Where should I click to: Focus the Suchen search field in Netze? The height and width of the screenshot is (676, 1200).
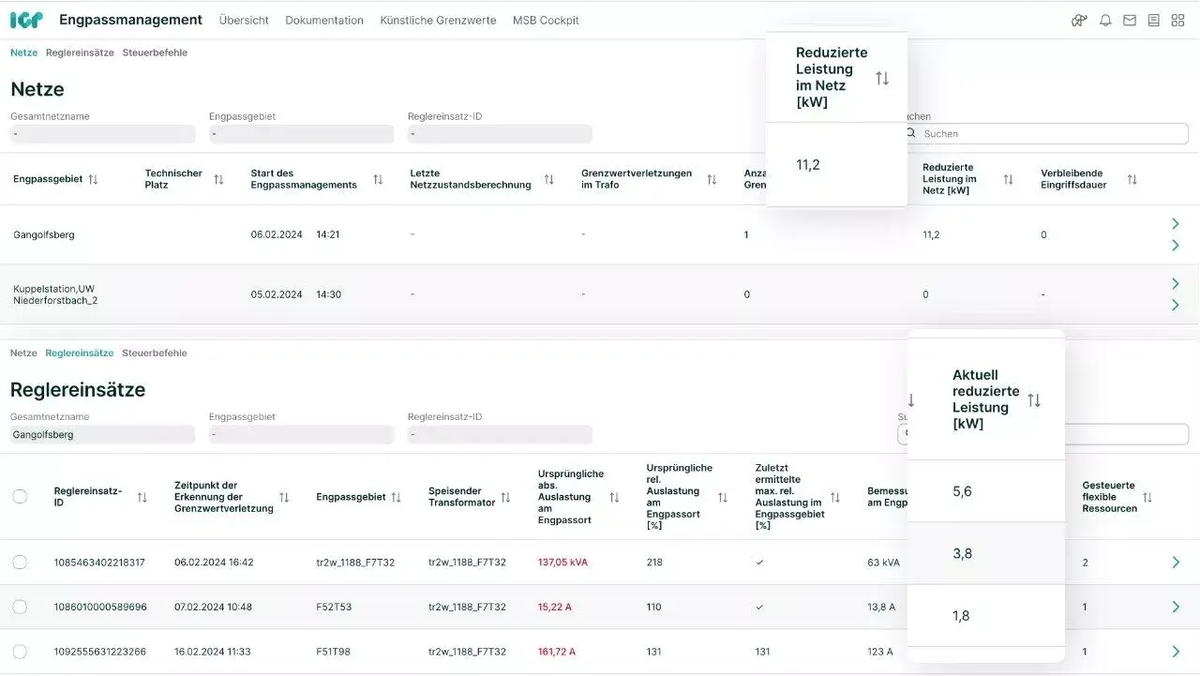[x=1043, y=134]
